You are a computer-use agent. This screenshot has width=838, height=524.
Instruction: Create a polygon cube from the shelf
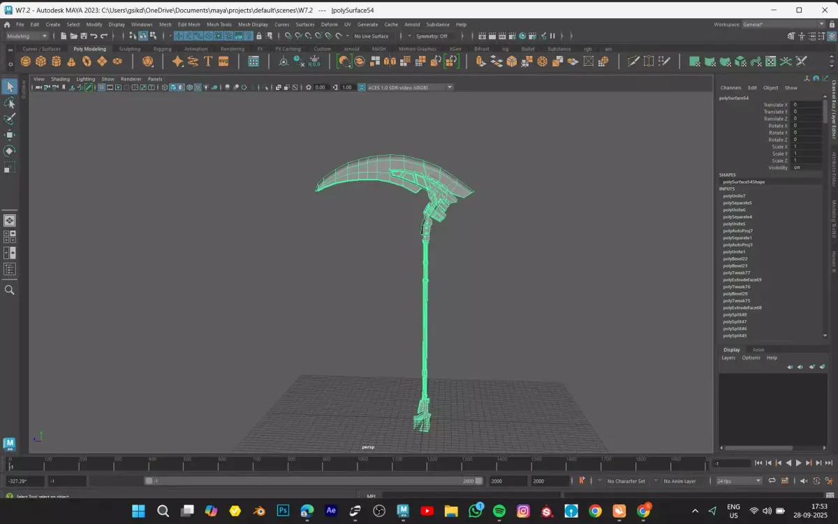click(x=41, y=61)
